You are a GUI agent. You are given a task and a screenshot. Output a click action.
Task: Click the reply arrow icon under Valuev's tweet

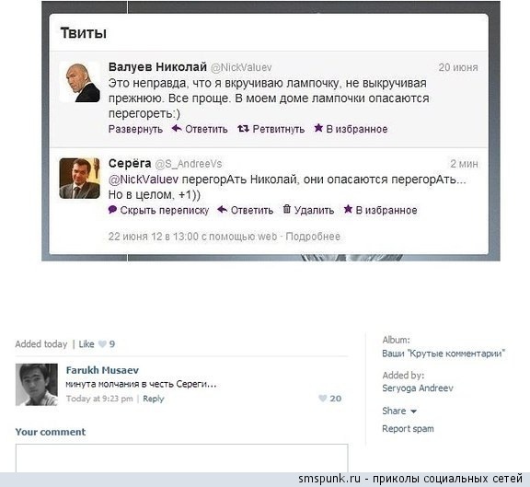pyautogui.click(x=177, y=128)
